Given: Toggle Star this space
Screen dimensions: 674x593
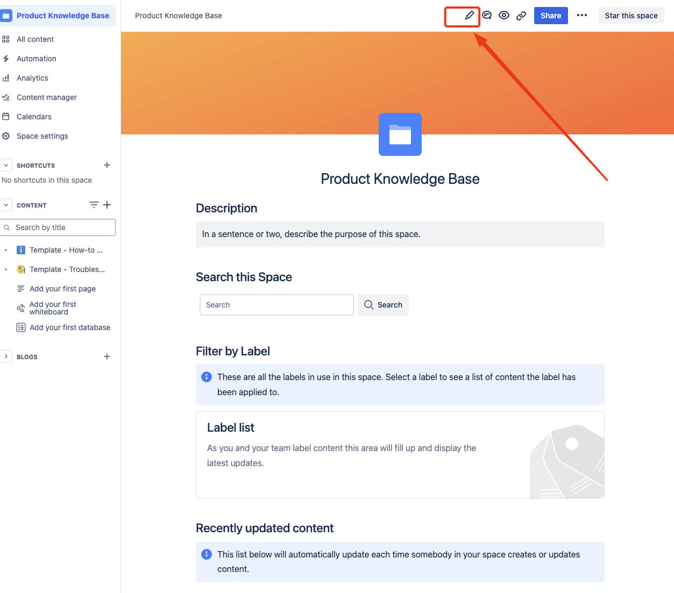Looking at the screenshot, I should [x=631, y=15].
